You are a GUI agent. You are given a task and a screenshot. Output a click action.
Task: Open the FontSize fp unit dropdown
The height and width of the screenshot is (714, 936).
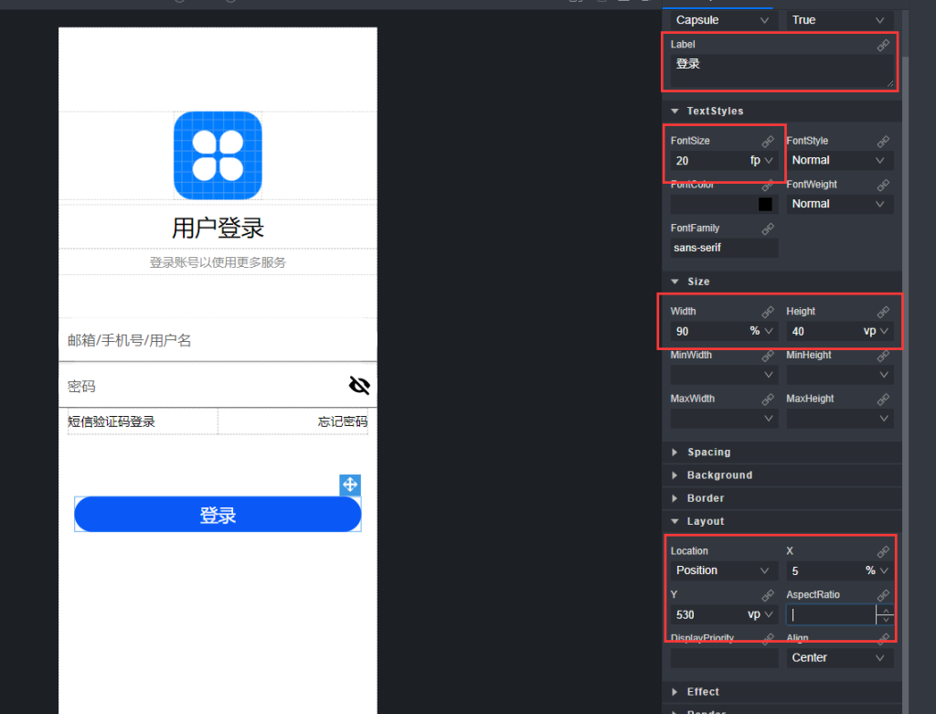761,161
